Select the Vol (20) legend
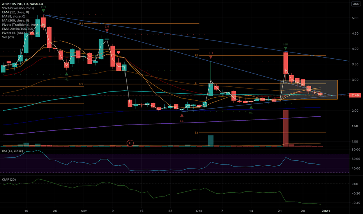This screenshot has width=363, height=214. (x=8, y=37)
